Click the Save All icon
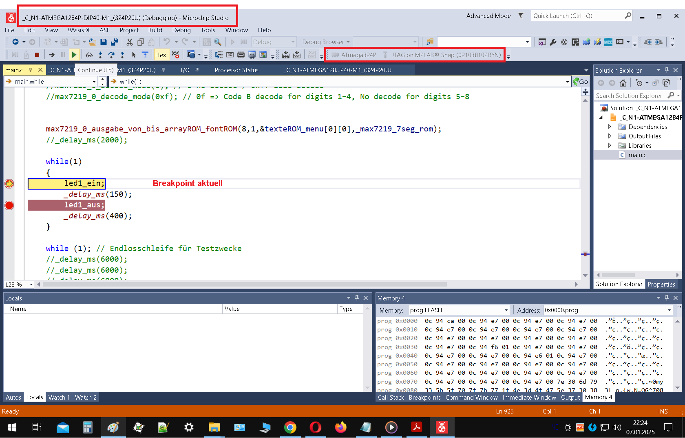The width and height of the screenshot is (685, 438). tap(115, 42)
